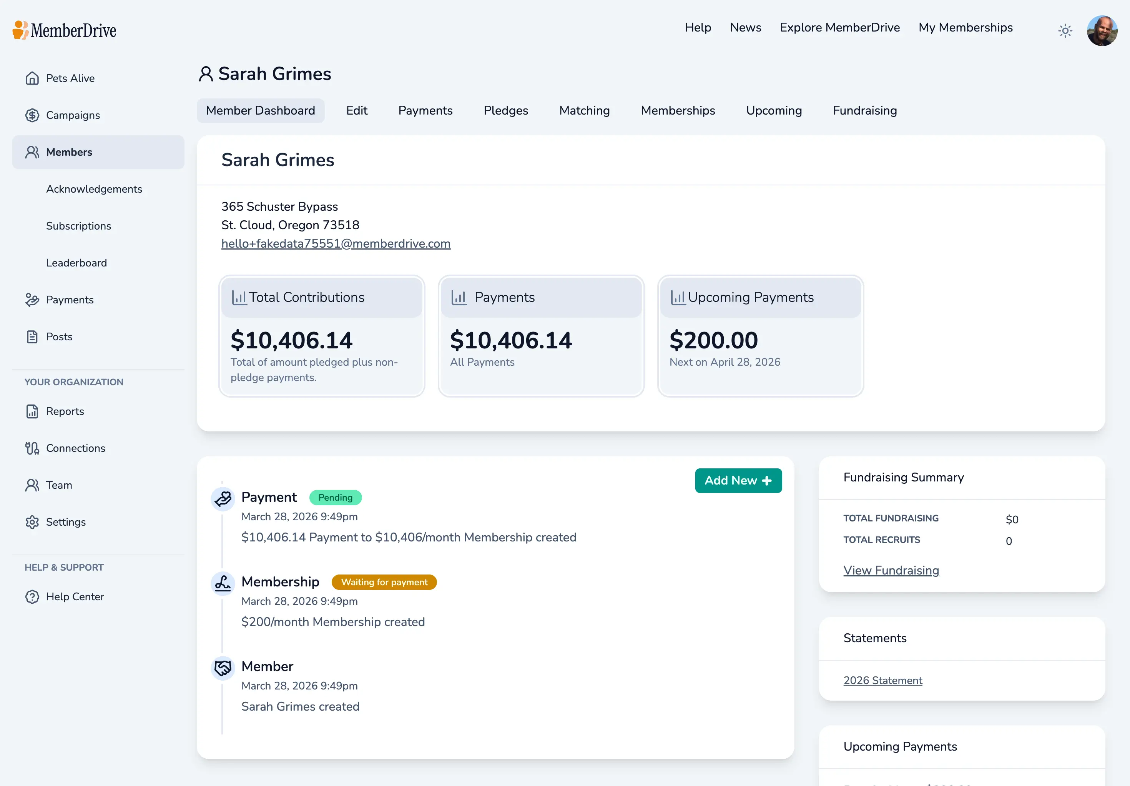Viewport: 1130px width, 786px height.
Task: Click the Pets Alive home icon
Action: 32,78
